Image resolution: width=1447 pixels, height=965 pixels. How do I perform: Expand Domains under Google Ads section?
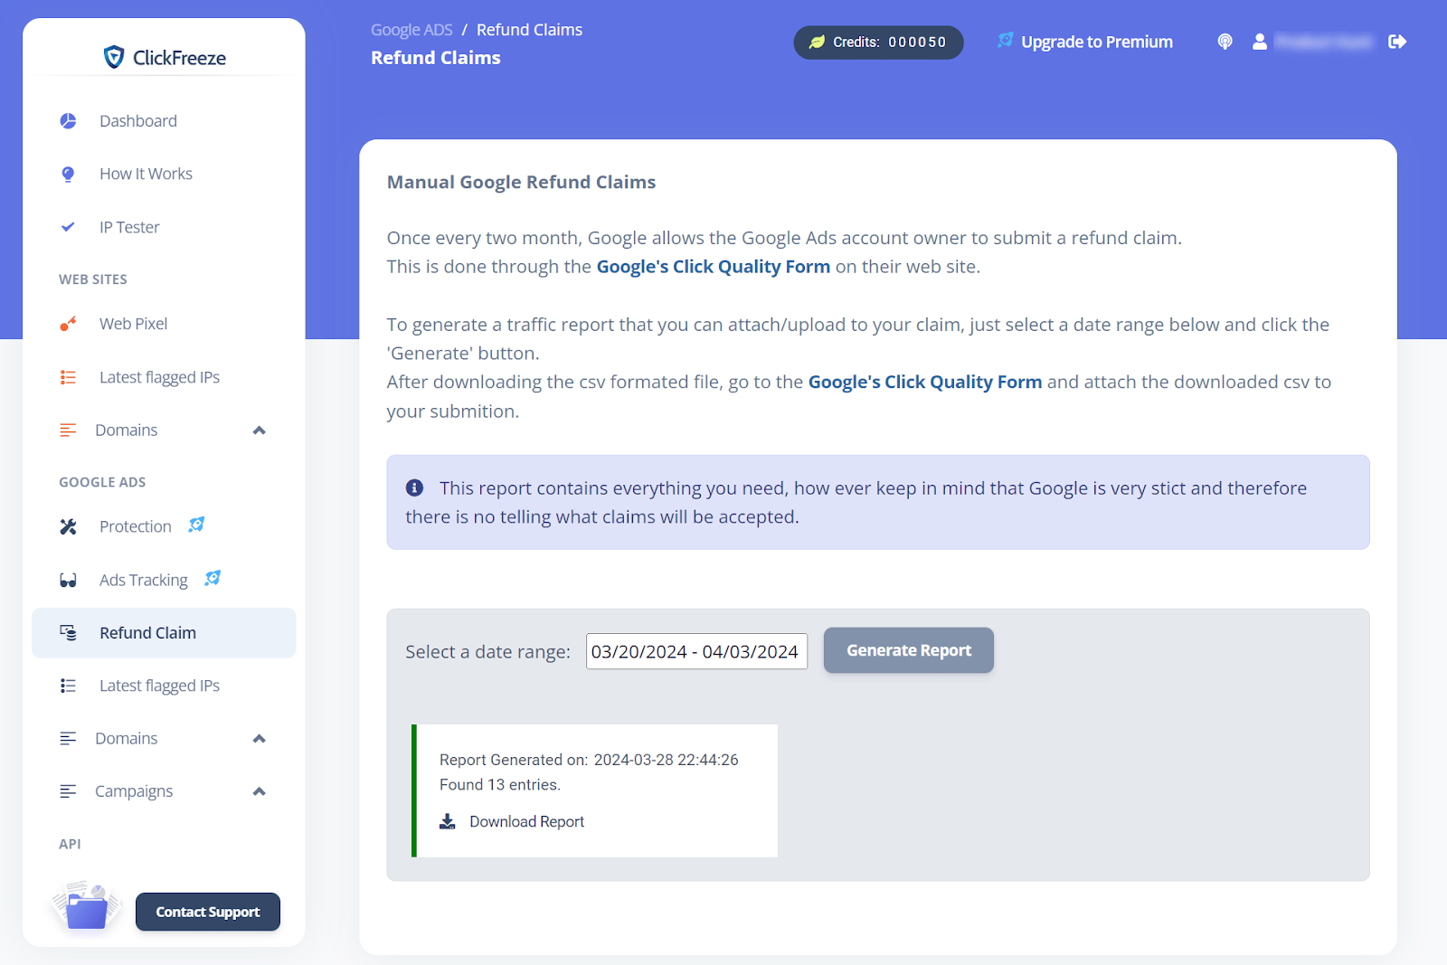259,739
